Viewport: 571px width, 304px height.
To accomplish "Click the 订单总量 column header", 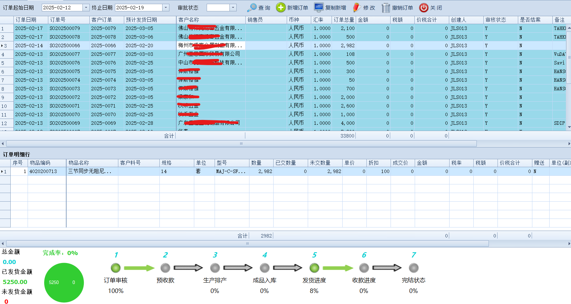I will [343, 20].
